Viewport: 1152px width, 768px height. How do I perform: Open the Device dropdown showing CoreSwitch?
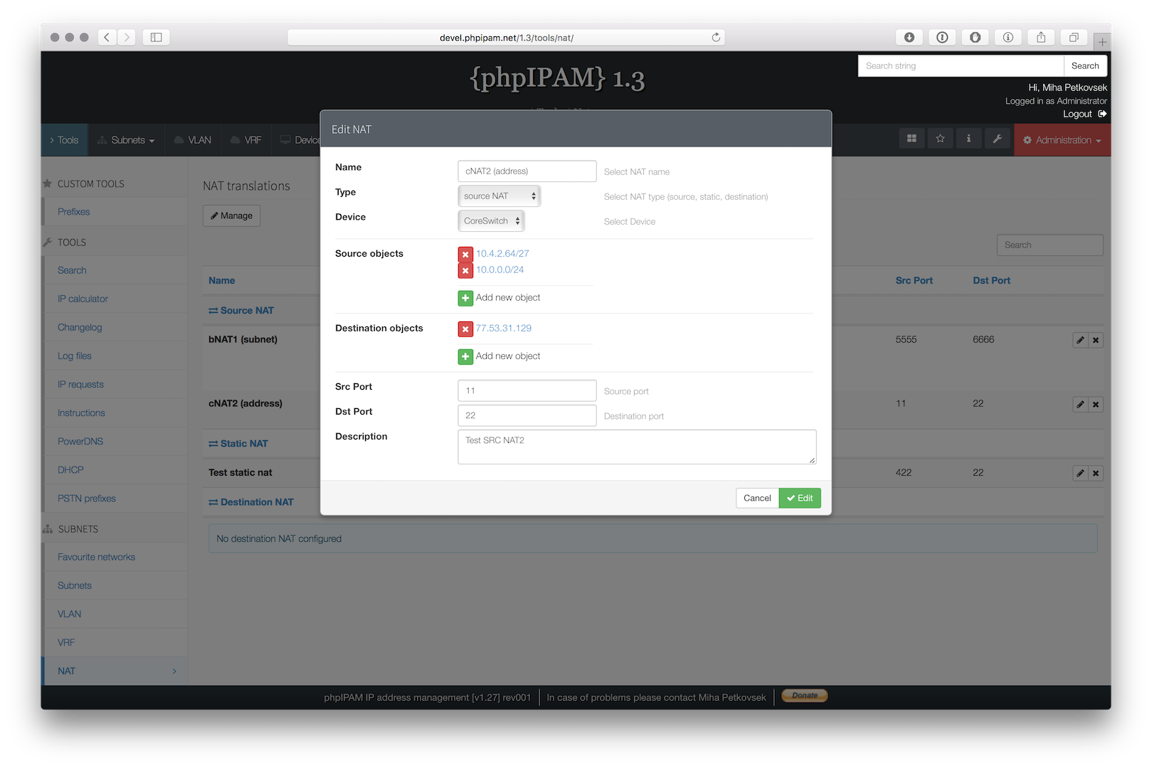click(491, 221)
